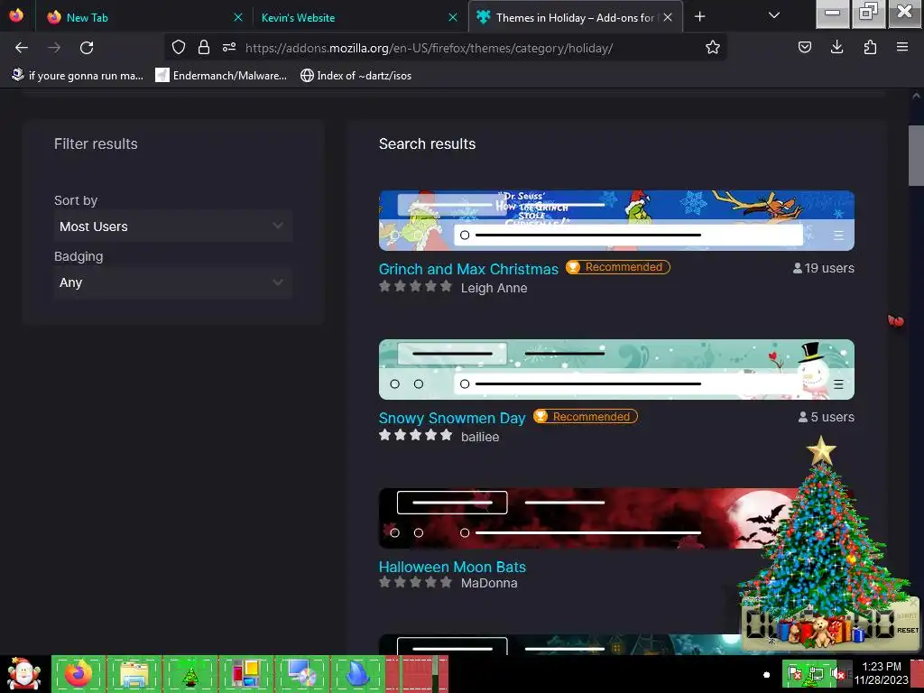Open the colored panels taskbar app

pos(245,674)
